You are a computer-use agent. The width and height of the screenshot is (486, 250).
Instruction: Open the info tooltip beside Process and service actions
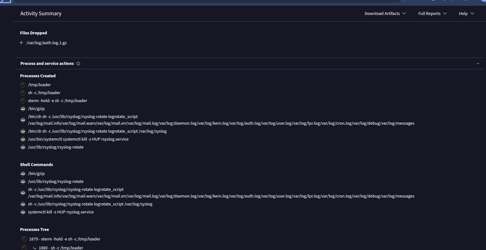point(78,63)
